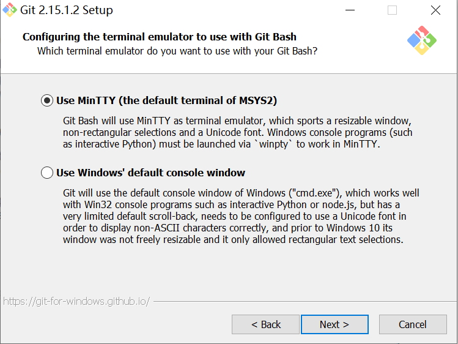The width and height of the screenshot is (458, 344).
Task: Minimize the Git Setup window
Action: (x=350, y=10)
